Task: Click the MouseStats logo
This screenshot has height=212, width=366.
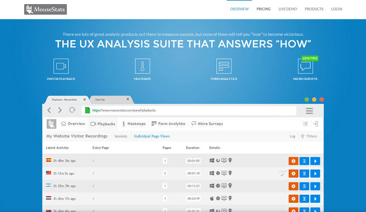Action: (45, 9)
